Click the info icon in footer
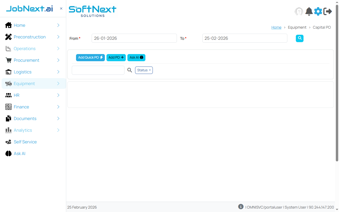339x212 pixels. (240, 207)
